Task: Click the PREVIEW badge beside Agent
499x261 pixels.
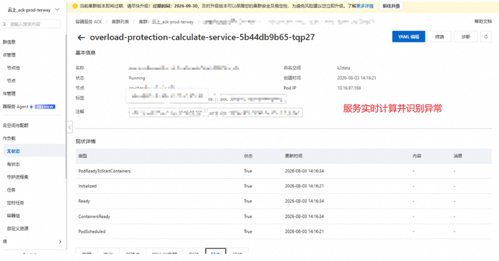Action: [x=45, y=107]
